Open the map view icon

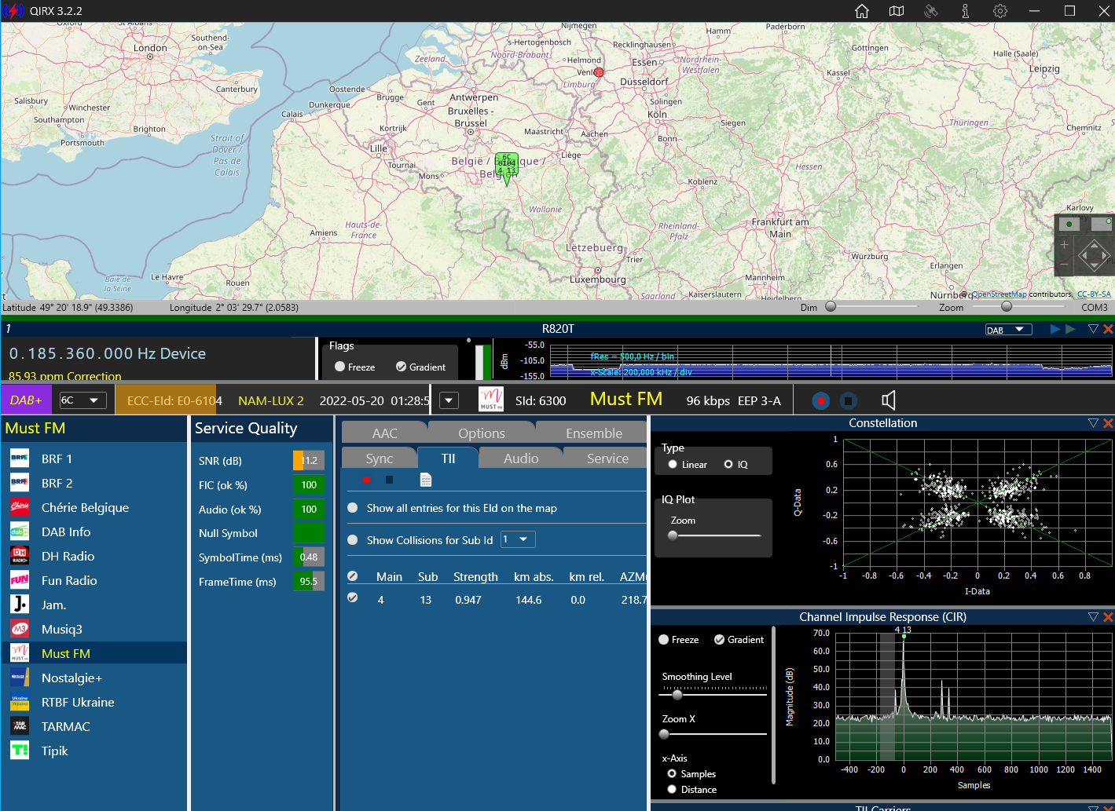click(897, 11)
